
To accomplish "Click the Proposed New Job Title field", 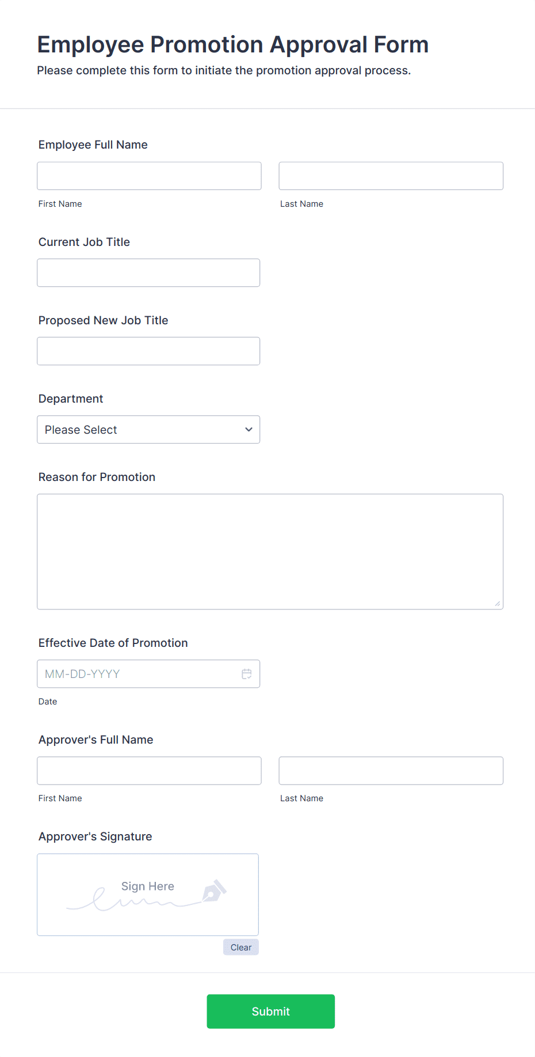I will click(148, 351).
